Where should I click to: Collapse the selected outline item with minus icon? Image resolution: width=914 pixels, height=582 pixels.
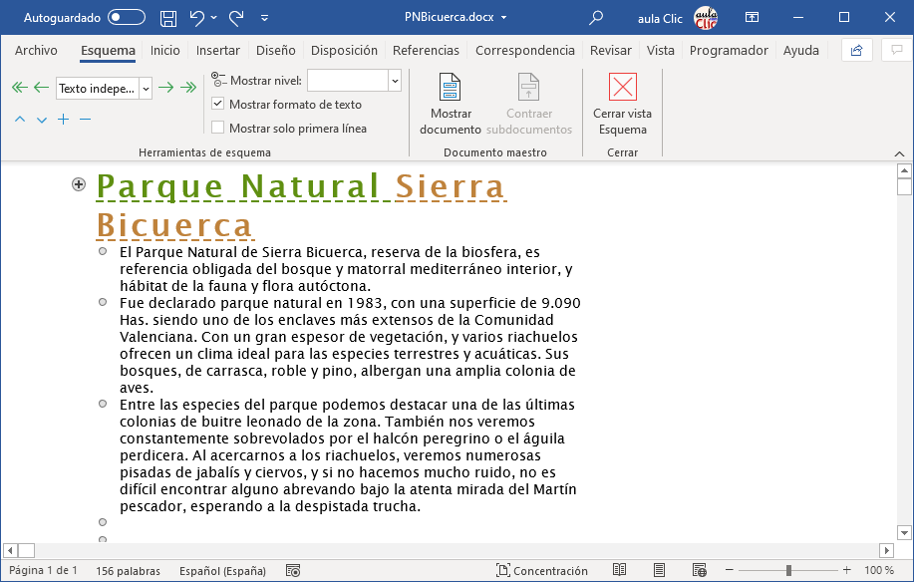pos(85,121)
